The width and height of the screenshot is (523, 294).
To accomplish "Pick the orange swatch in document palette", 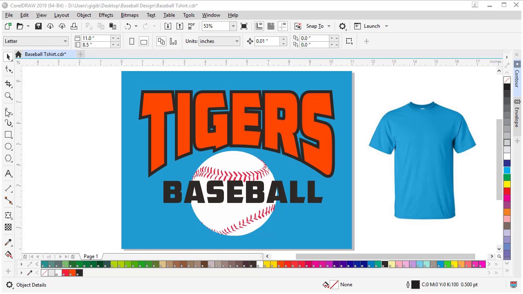I will point(72,273).
